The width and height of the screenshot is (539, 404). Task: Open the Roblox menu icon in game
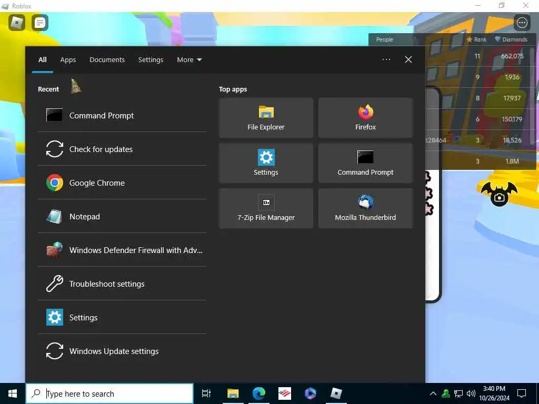(x=16, y=23)
